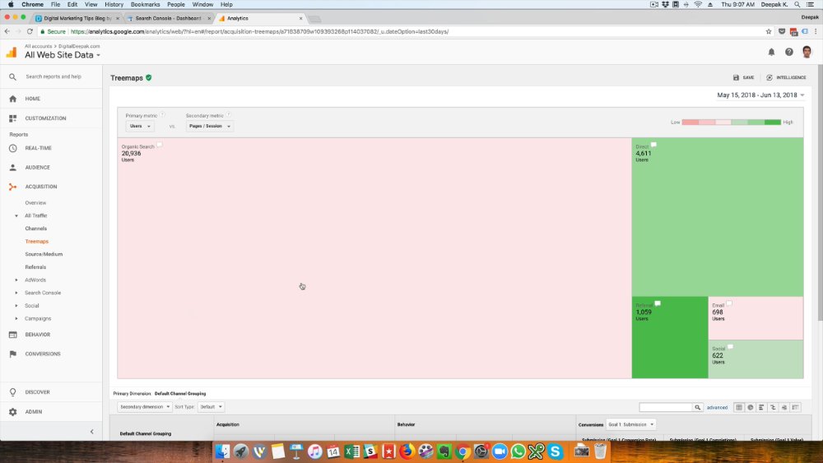Collapse the left navigation sidebar

click(x=92, y=432)
